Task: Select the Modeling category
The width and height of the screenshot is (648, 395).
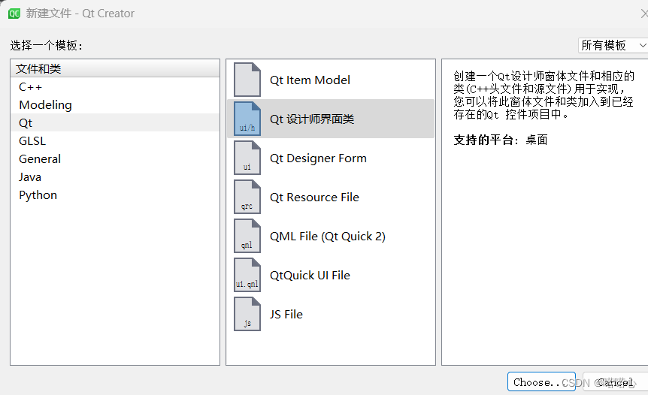Action: [115, 105]
